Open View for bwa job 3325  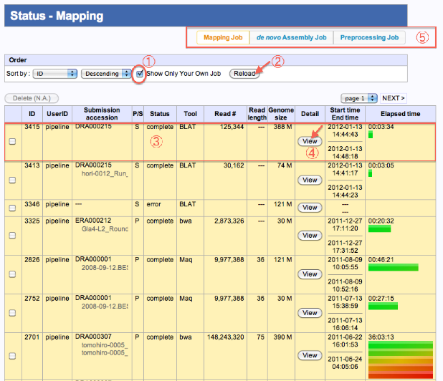click(310, 236)
